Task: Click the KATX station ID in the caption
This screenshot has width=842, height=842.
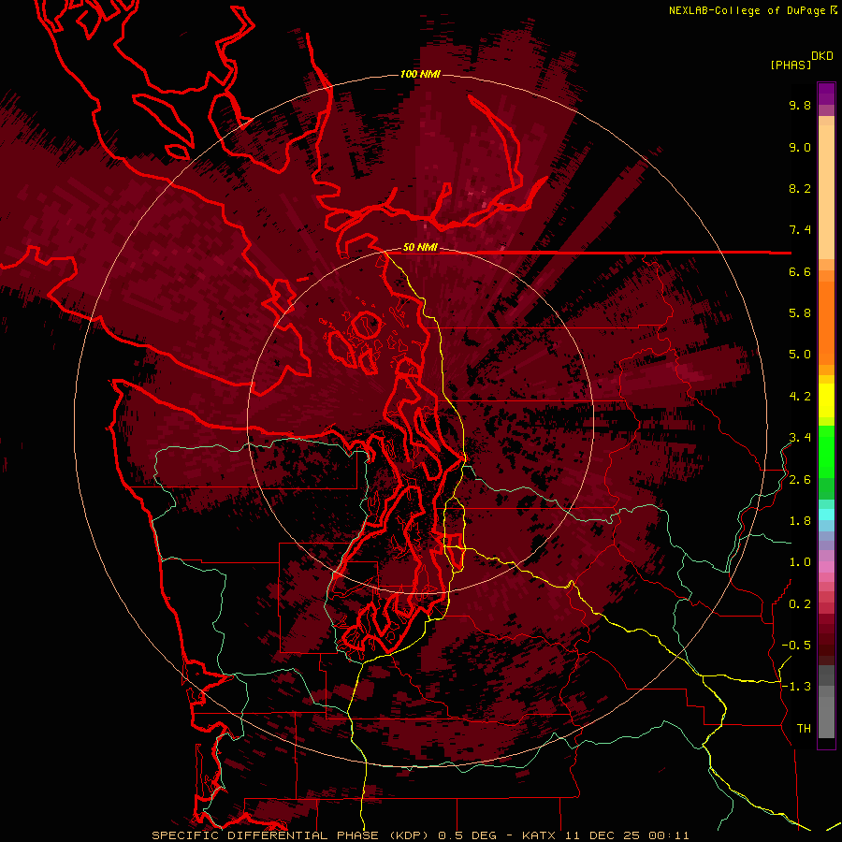Action: (x=539, y=835)
